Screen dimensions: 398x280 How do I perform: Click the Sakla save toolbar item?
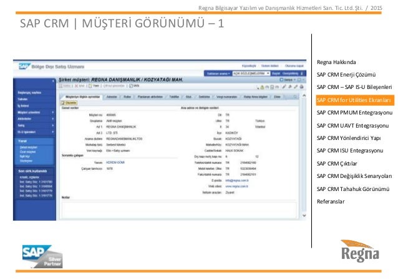pyautogui.click(x=64, y=86)
